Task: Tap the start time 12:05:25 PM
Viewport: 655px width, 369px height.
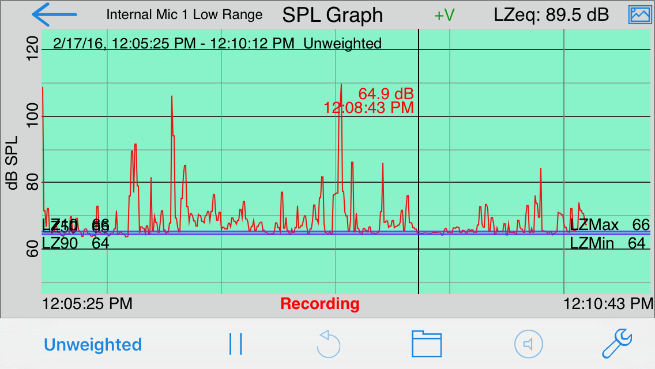Action: coord(87,304)
